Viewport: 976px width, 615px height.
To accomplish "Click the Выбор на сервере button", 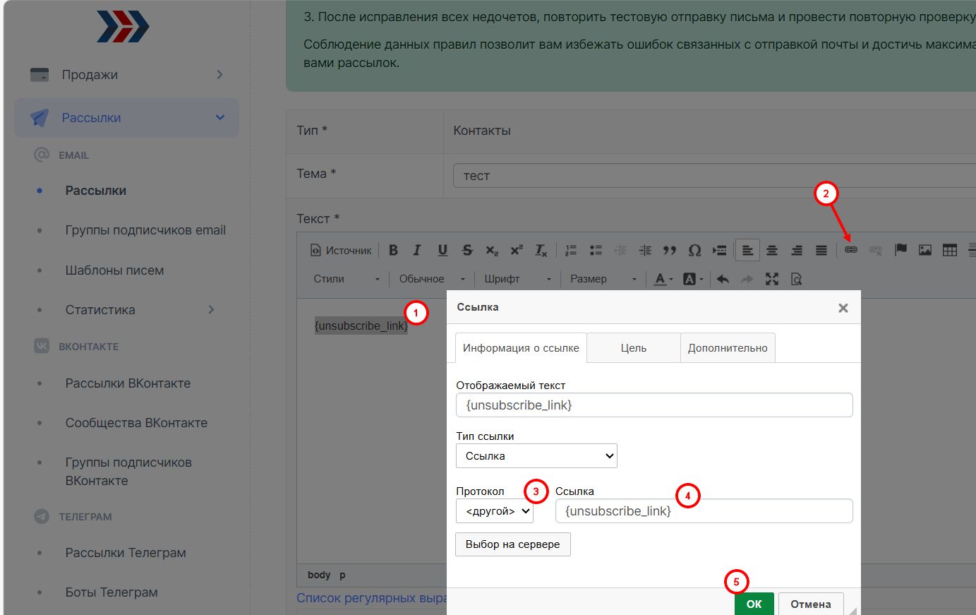I will point(513,544).
